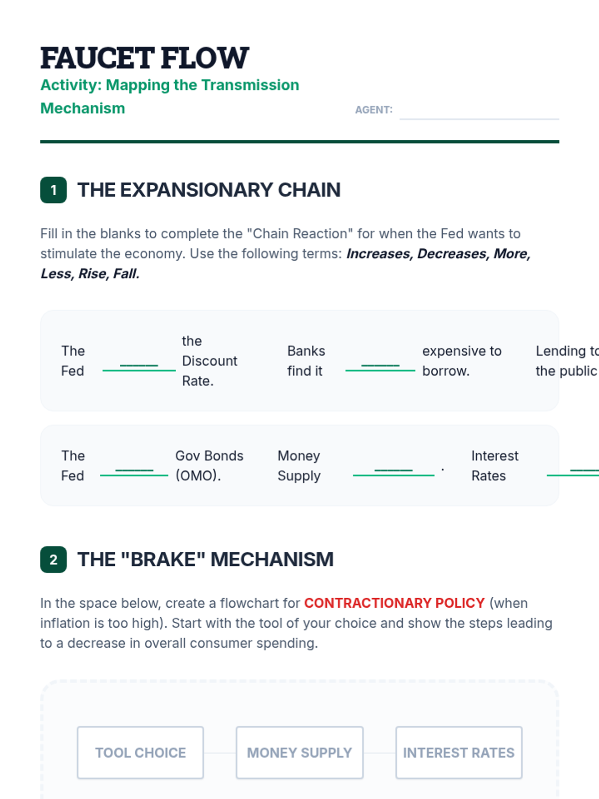Click the "THE EXPANSIONARY CHAIN" heading
The height and width of the screenshot is (799, 599).
(x=209, y=190)
